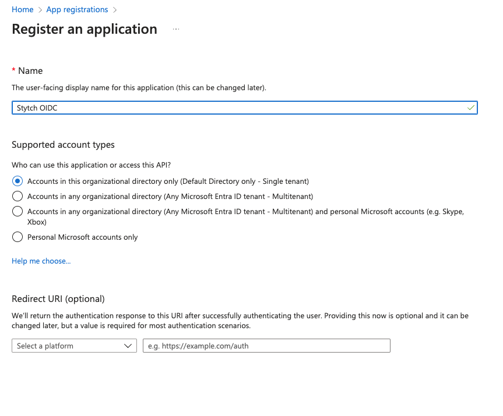Open the ellipsis more options beside the title
Image resolution: width=503 pixels, height=416 pixels.
coord(176,29)
